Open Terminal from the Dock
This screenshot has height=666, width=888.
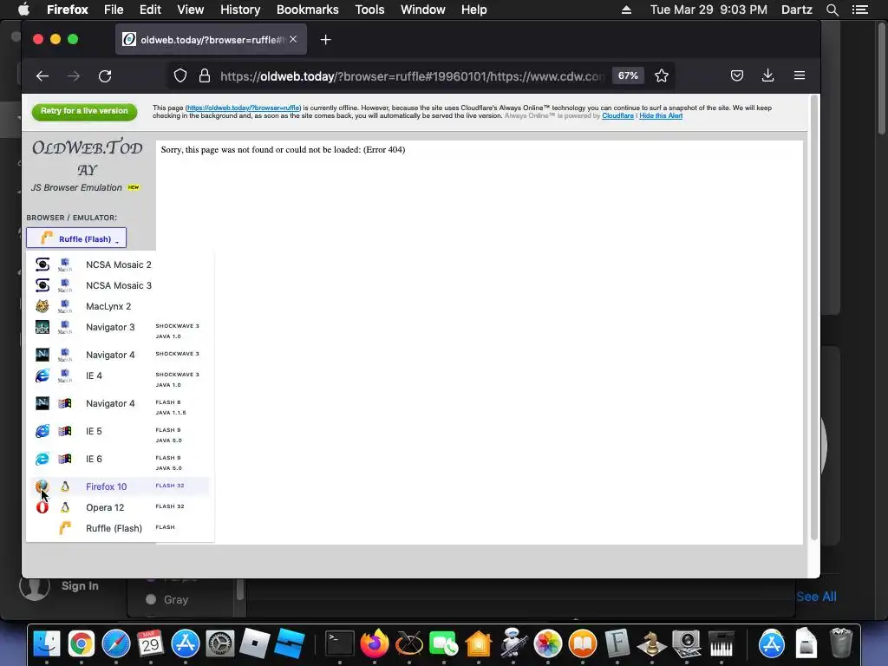pyautogui.click(x=340, y=643)
